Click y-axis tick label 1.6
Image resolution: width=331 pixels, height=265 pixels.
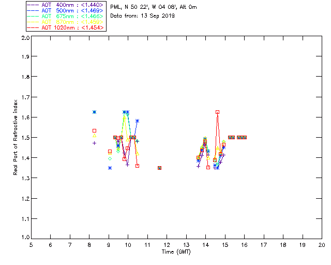(25, 117)
